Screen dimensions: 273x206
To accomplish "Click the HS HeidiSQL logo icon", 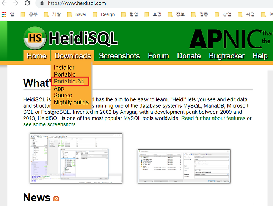I will [x=35, y=38].
